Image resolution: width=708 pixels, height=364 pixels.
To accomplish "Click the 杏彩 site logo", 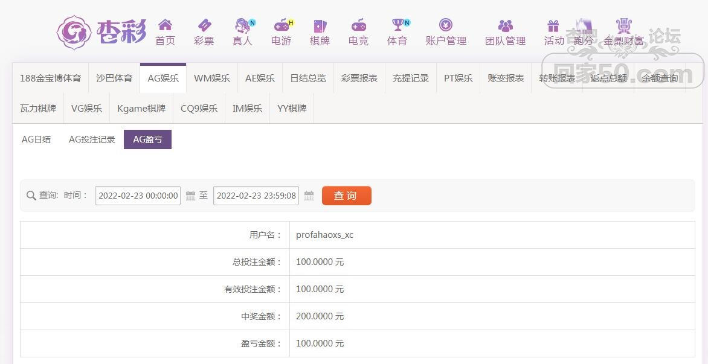I will click(101, 32).
